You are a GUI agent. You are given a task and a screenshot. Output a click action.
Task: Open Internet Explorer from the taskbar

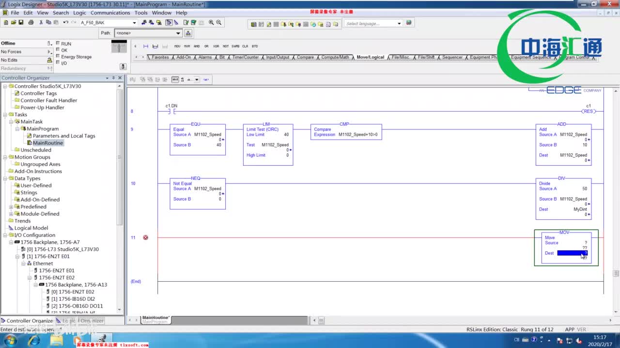(x=34, y=340)
